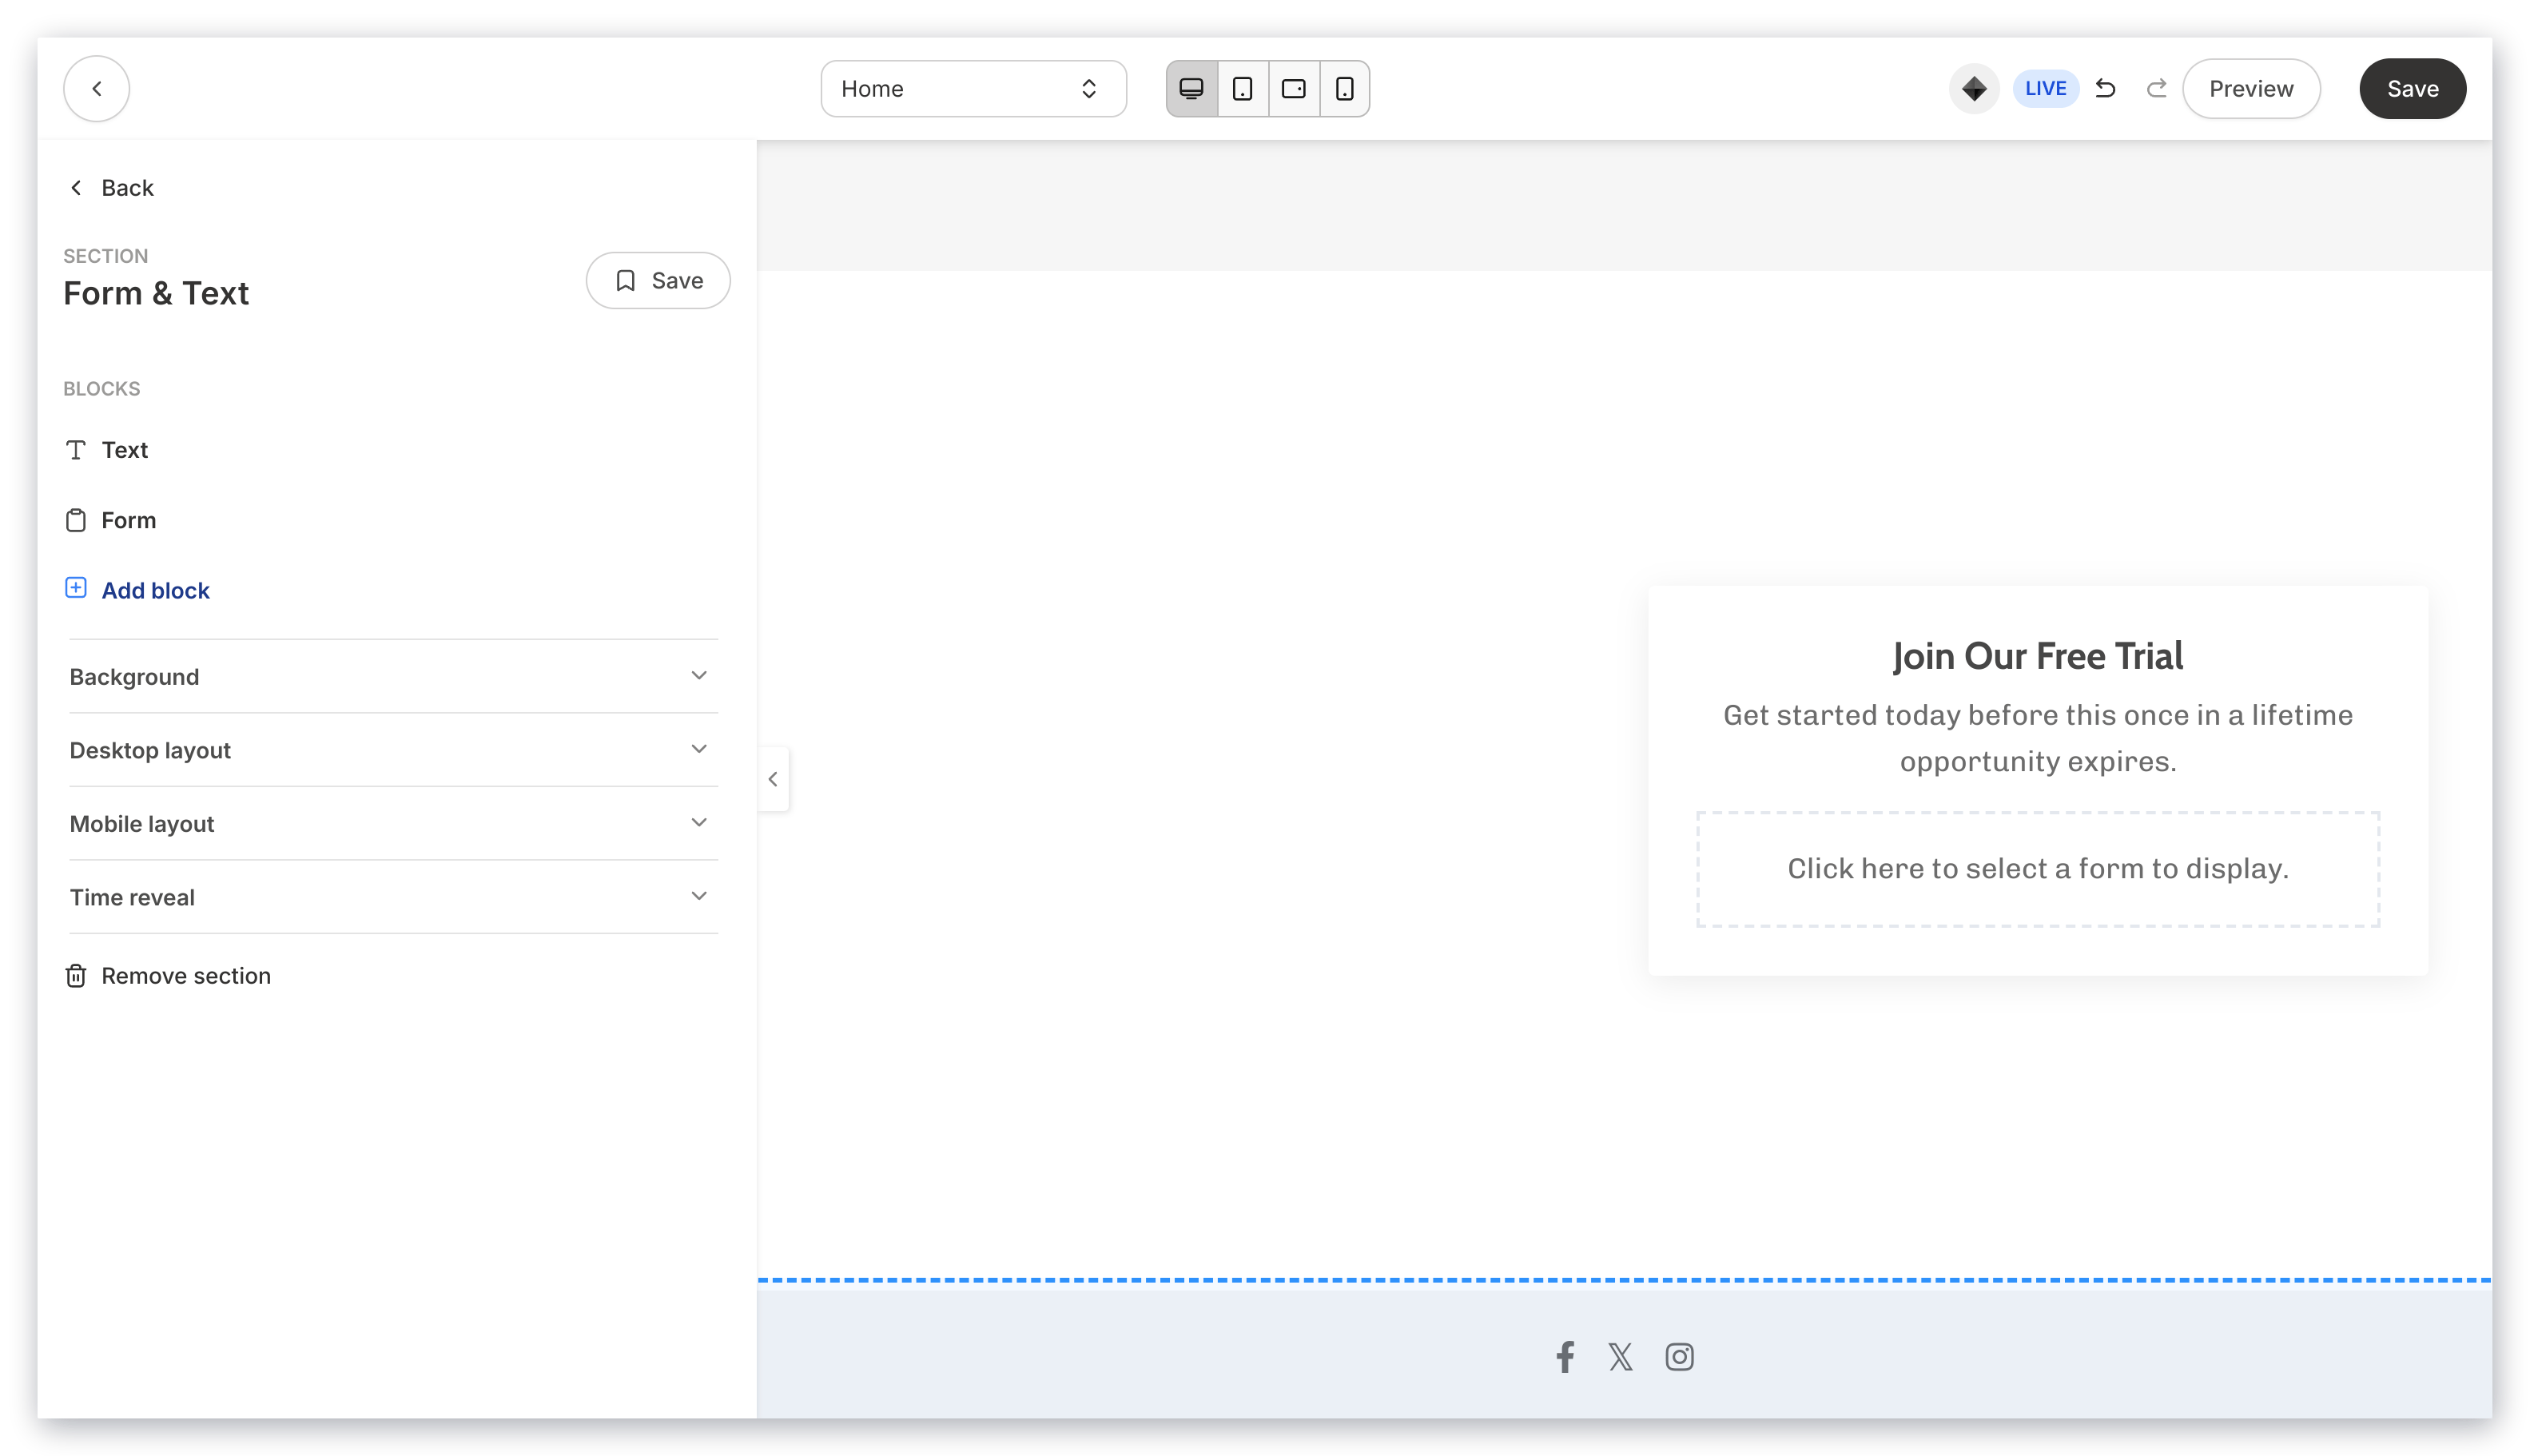Collapse the sidebar with the edge arrow
Image resolution: width=2530 pixels, height=1456 pixels.
[773, 779]
